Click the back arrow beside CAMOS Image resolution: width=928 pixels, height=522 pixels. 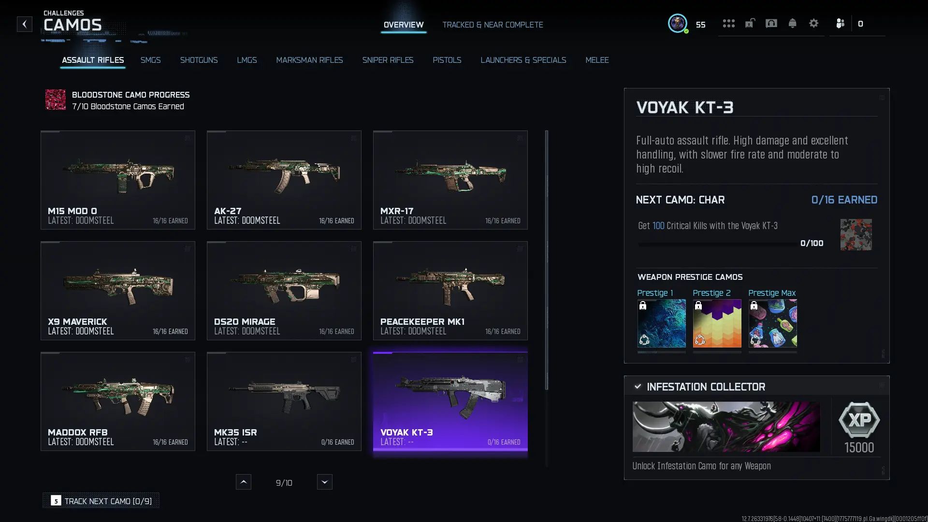(x=24, y=24)
